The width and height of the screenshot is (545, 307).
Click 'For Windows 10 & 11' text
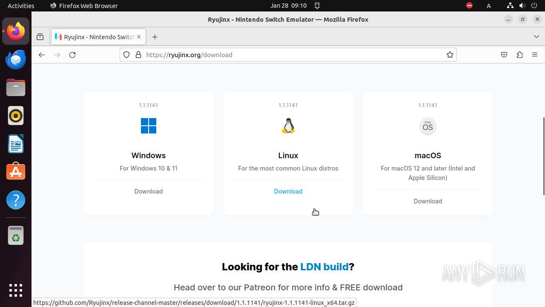149,168
